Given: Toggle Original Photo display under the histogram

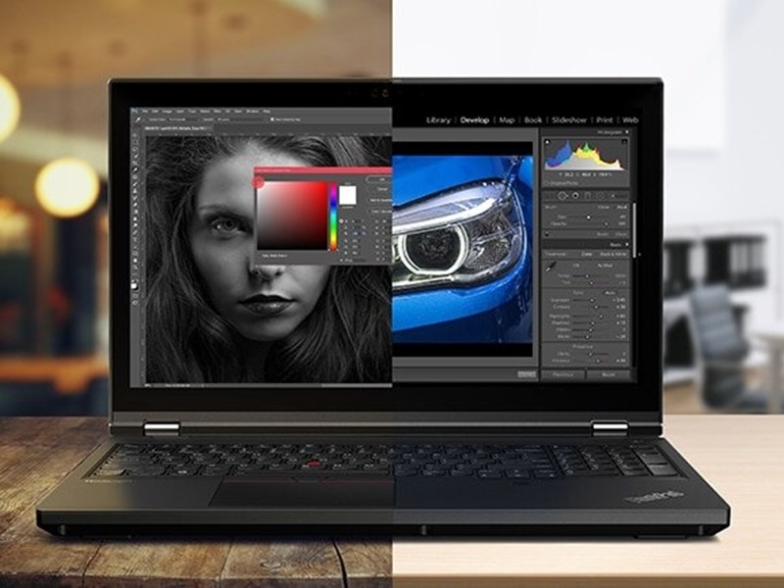Looking at the screenshot, I should pyautogui.click(x=559, y=182).
